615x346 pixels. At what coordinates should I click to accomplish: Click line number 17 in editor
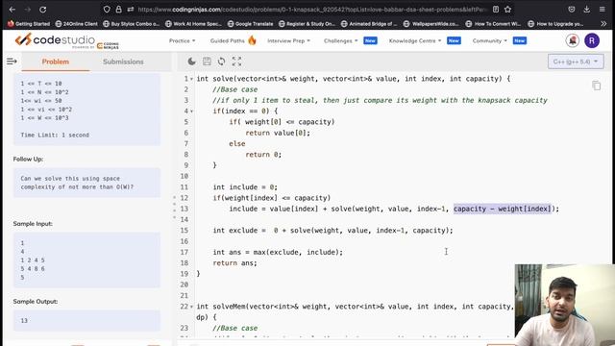point(184,252)
